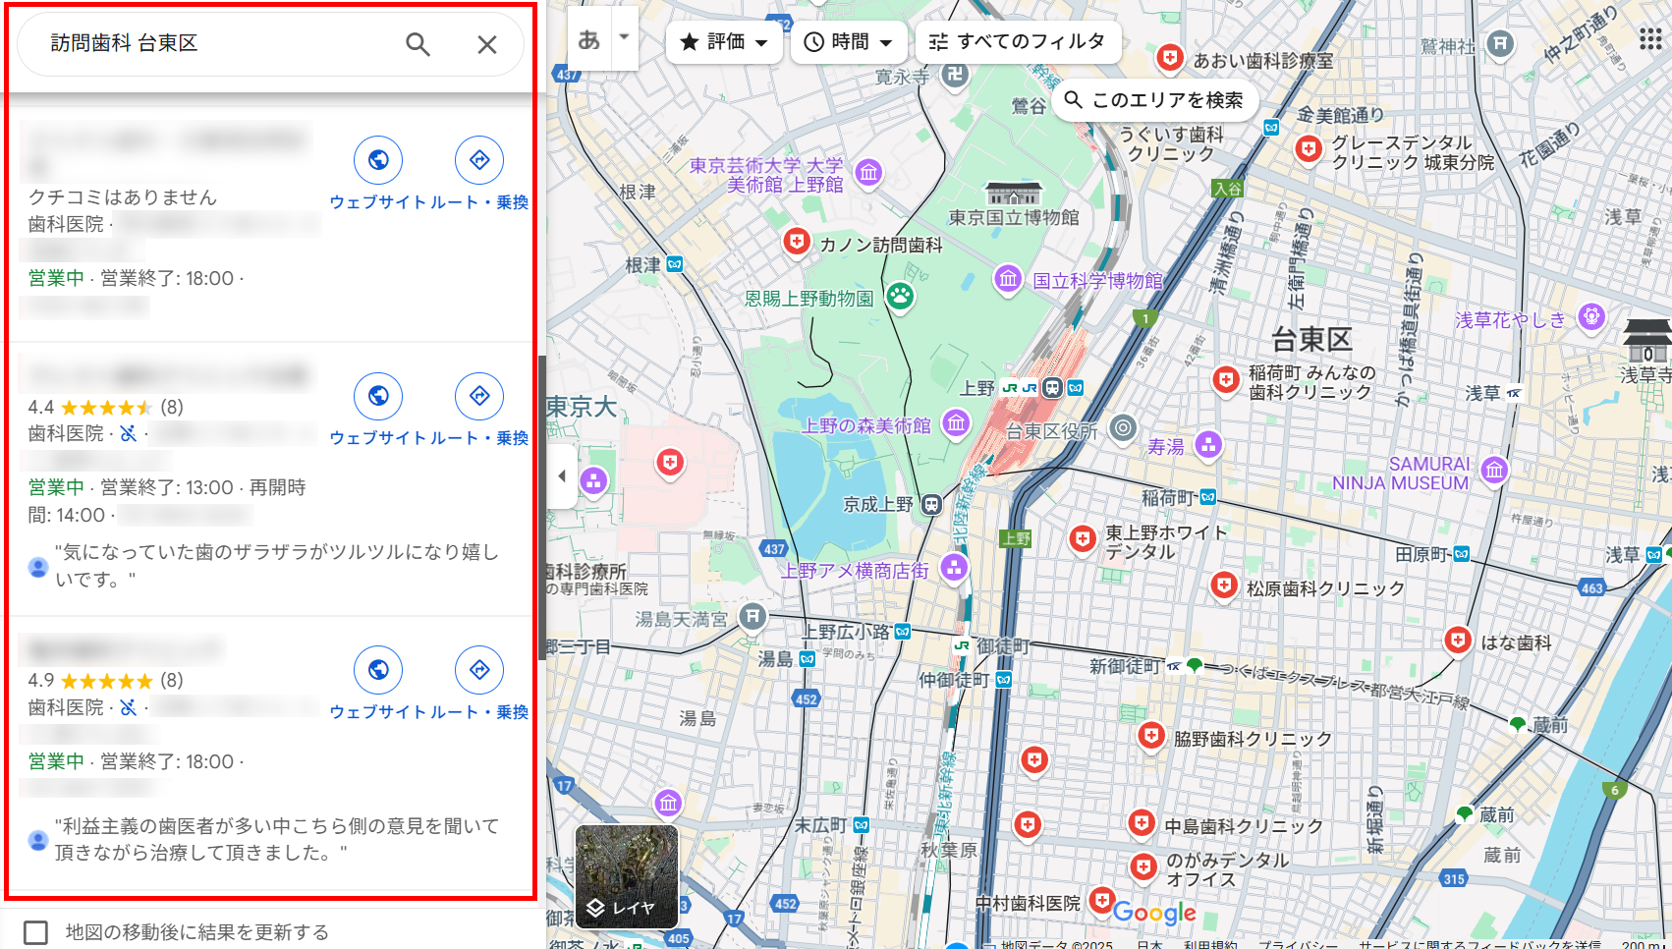This screenshot has width=1672, height=949.
Task: Select グレースデンタルクリニック map pin
Action: [x=1308, y=149]
